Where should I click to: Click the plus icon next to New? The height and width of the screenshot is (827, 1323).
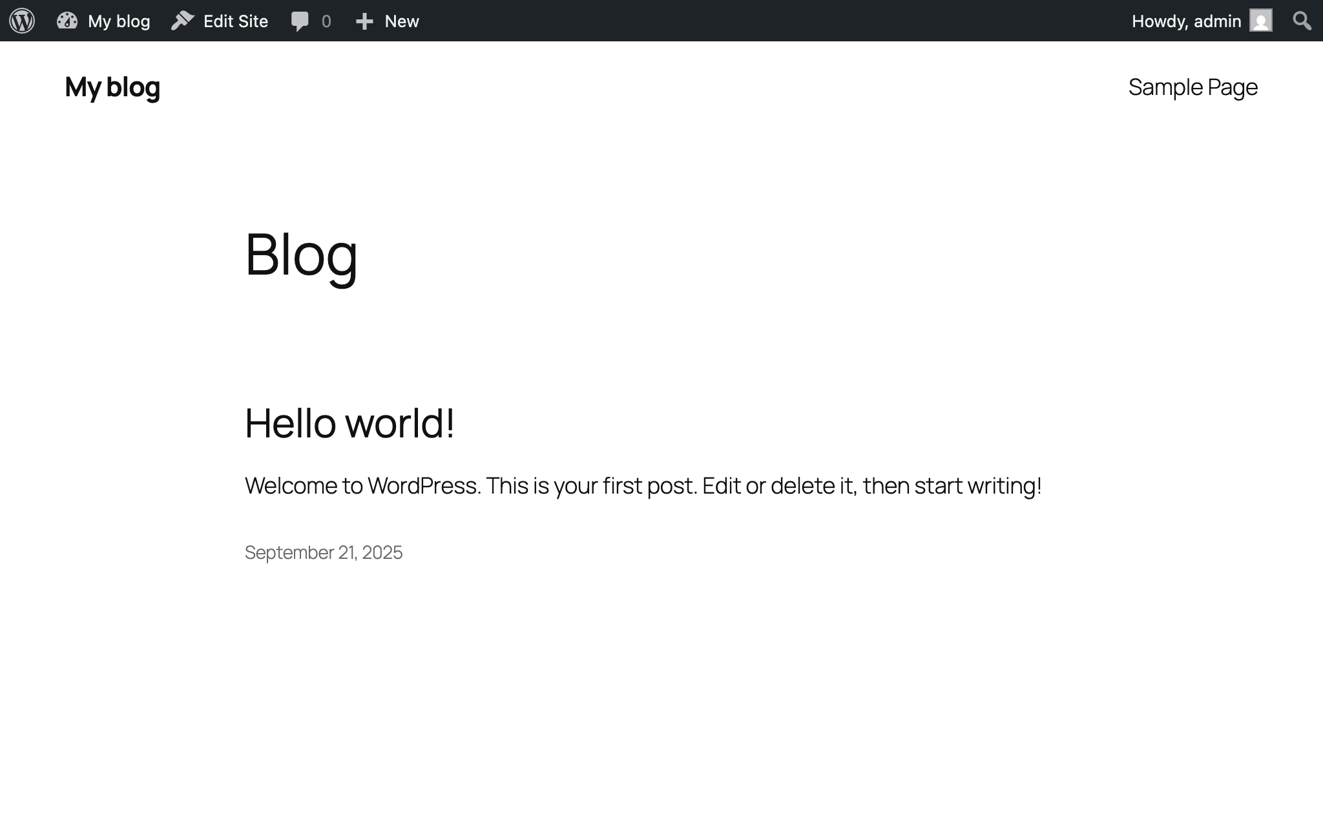(x=366, y=21)
